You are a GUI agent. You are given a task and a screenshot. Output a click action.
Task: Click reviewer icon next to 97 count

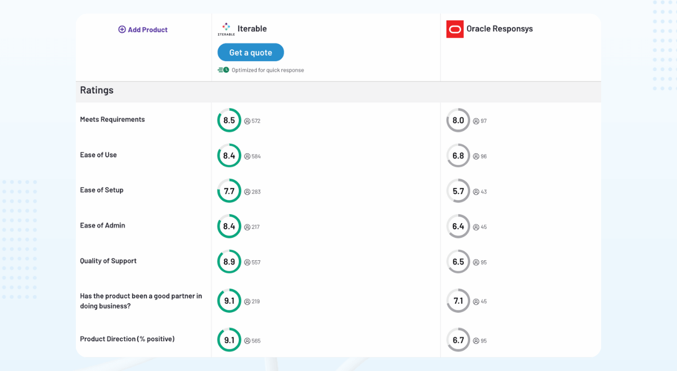tap(476, 121)
